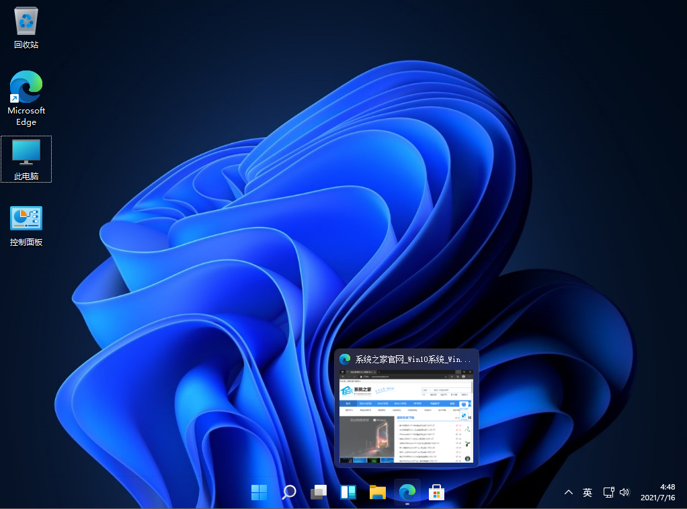Launch File Explorer from the taskbar
687x509 pixels.
tap(377, 492)
